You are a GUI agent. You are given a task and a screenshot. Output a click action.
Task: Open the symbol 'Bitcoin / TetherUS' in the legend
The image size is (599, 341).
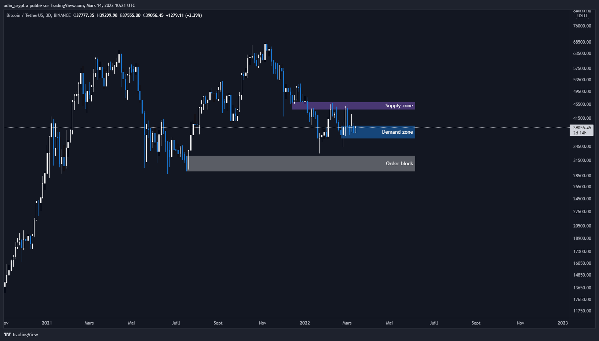25,15
